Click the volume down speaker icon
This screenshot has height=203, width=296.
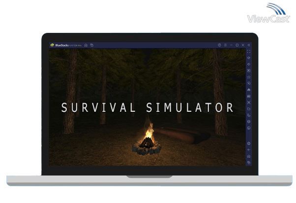249,64
